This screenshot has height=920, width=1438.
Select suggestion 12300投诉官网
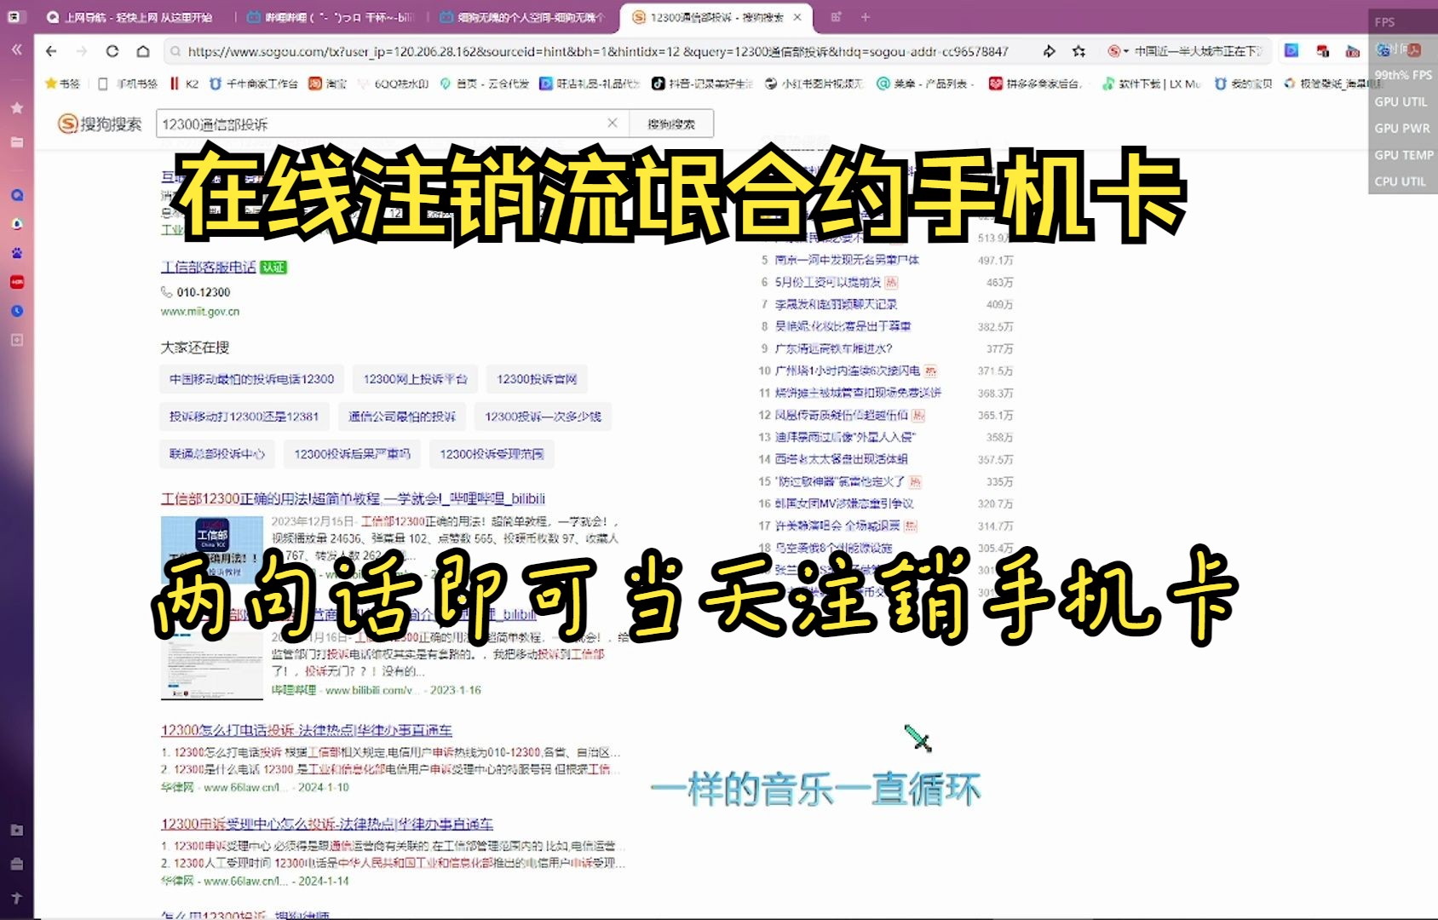(x=537, y=379)
